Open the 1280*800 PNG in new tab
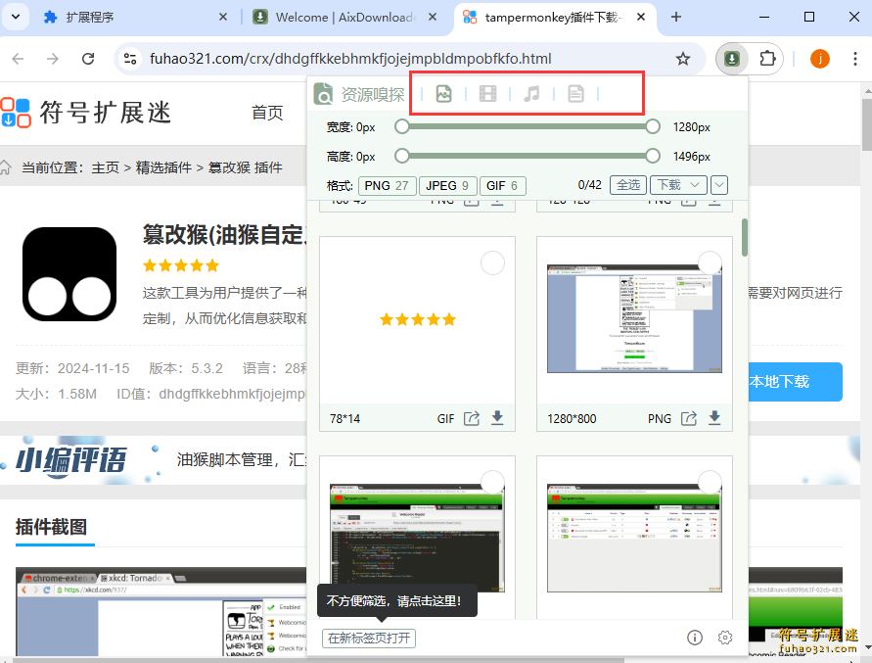Image resolution: width=872 pixels, height=663 pixels. [689, 418]
